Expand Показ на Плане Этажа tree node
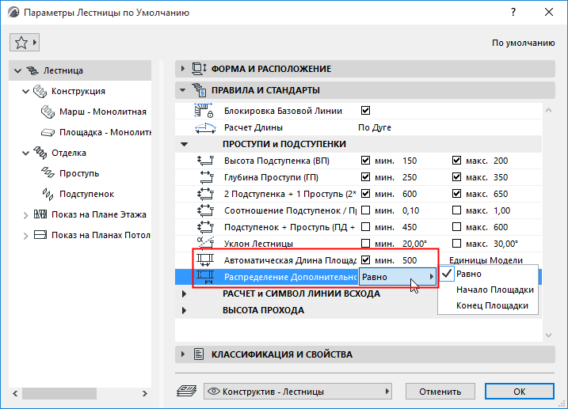 (x=25, y=215)
